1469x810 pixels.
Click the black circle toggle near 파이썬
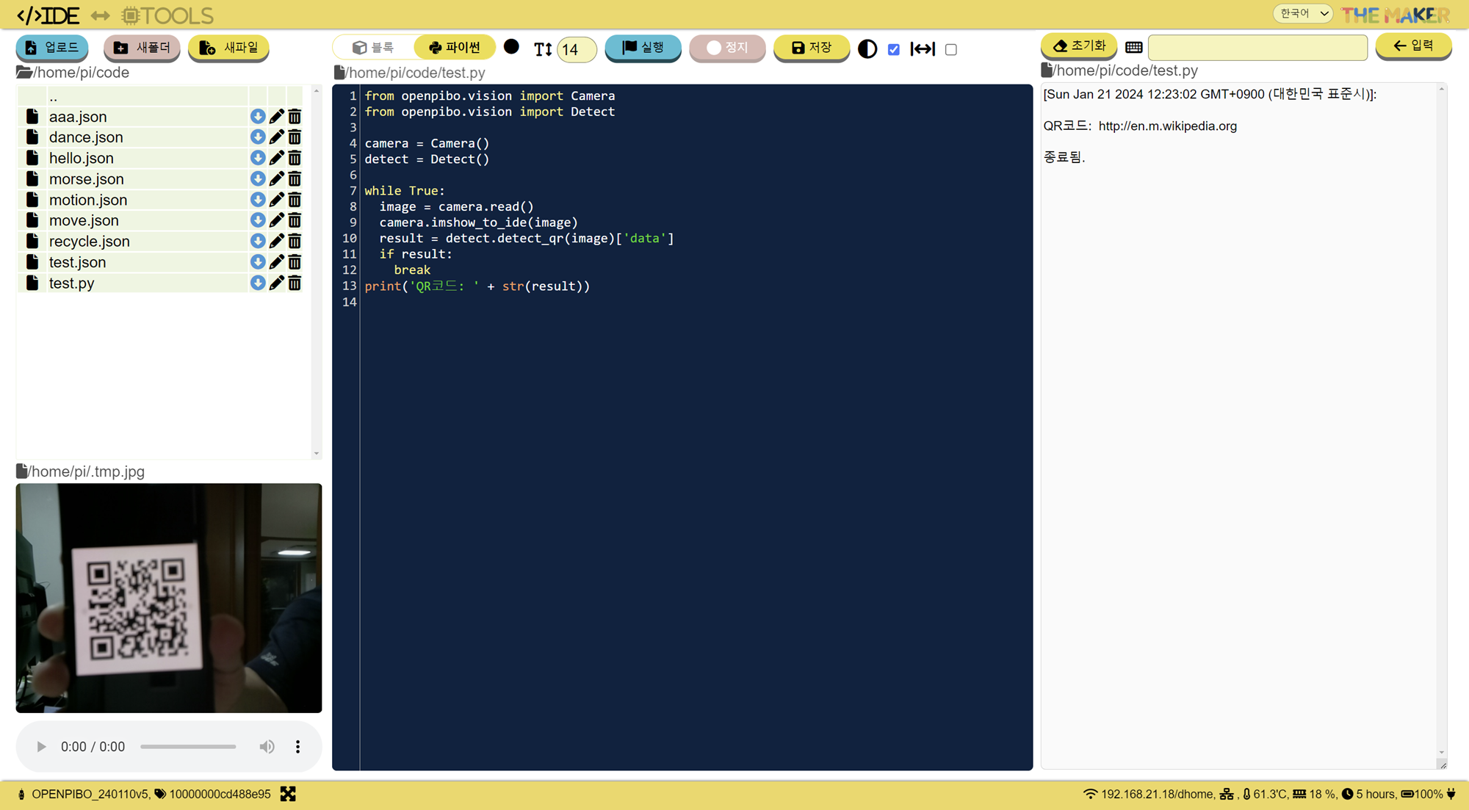pos(512,47)
